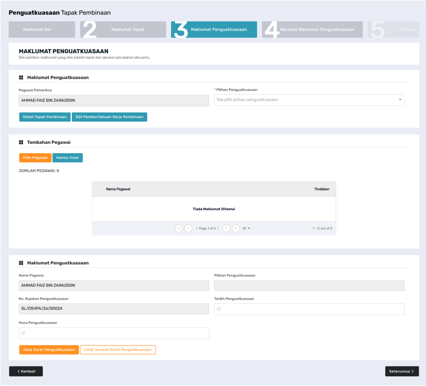The height and width of the screenshot is (386, 426).
Task: Click grid icon beside bottom Maklumat Penguatkuasaan heading
Action: (21, 263)
